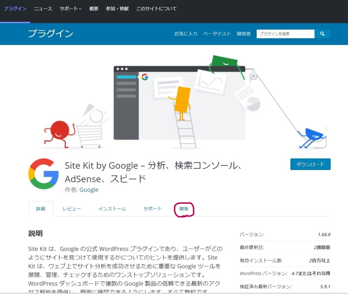Click the WordPress version value 4.7またはそれ以降
This screenshot has width=348, height=294.
click(311, 273)
